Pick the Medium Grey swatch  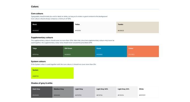(63, 92)
